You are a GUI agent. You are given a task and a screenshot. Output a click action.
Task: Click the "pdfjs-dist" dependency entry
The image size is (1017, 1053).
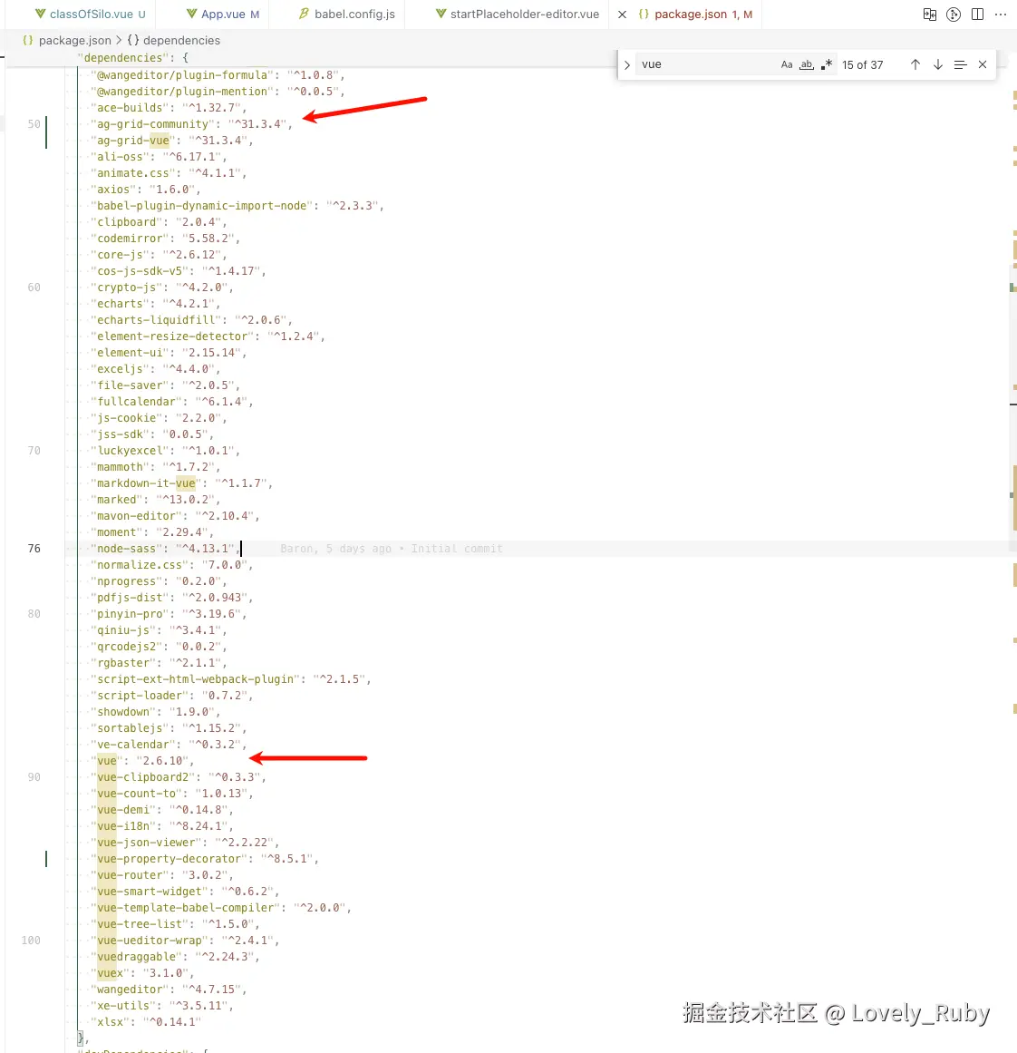click(x=172, y=598)
